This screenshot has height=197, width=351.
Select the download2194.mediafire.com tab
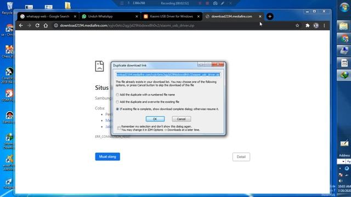pos(233,16)
